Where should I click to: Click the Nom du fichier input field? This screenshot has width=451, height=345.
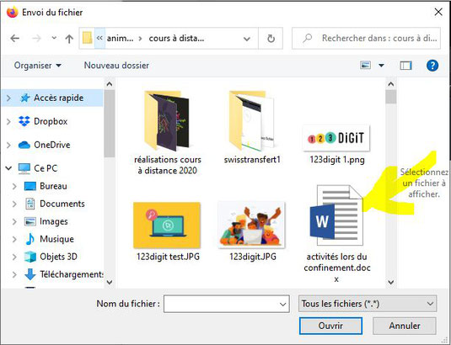[227, 304]
